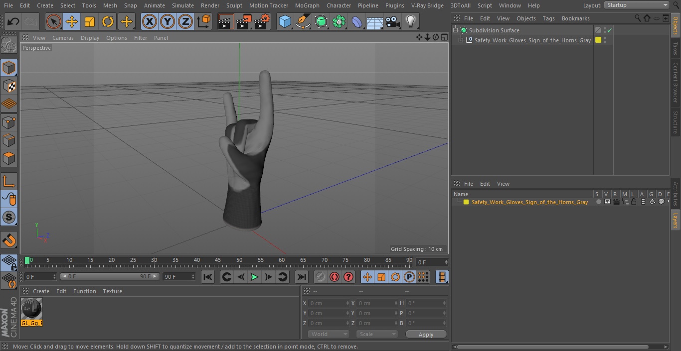Open the Content Browser side tab
This screenshot has width=681, height=351.
(x=676, y=82)
